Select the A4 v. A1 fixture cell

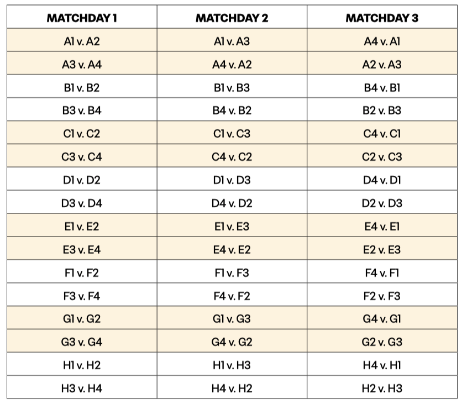(382, 41)
